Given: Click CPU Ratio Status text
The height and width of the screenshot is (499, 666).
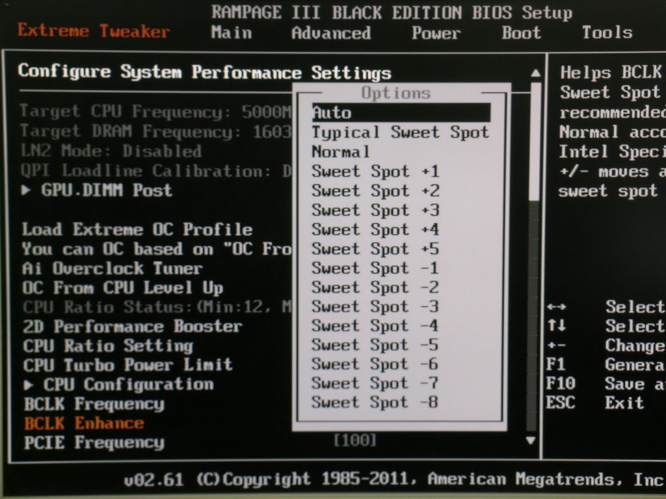Looking at the screenshot, I should tap(157, 307).
